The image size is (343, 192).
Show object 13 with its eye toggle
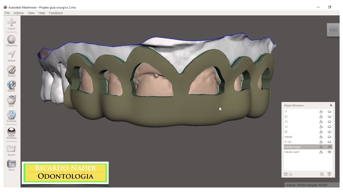tap(330, 122)
